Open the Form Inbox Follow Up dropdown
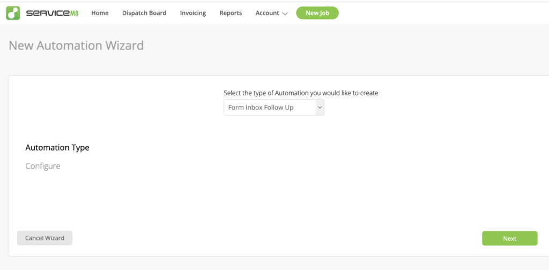 coord(274,107)
